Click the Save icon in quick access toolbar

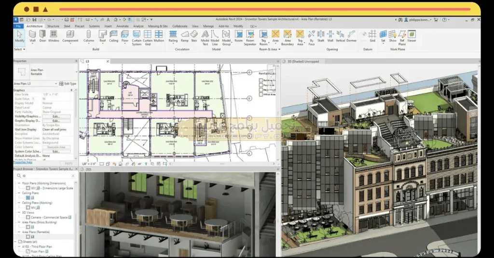(34, 19)
